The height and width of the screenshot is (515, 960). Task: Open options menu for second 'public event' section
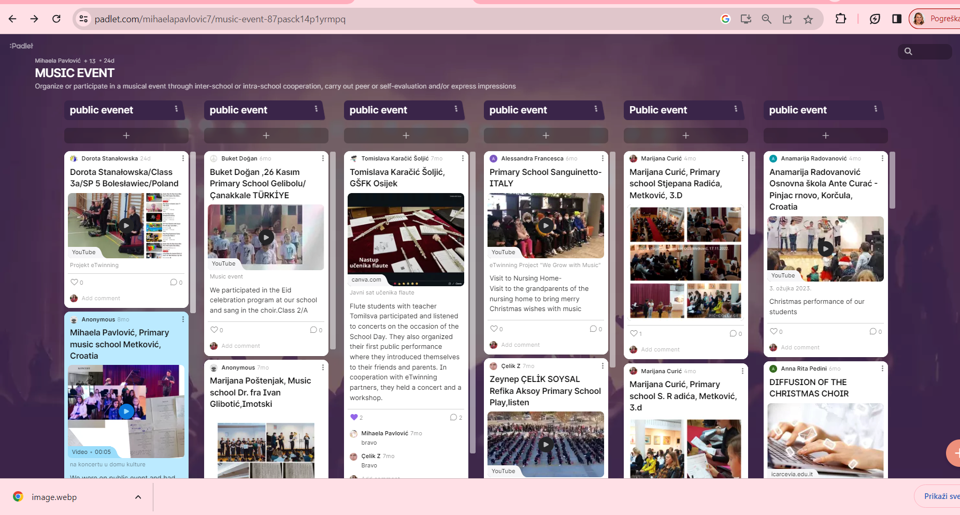click(x=316, y=109)
